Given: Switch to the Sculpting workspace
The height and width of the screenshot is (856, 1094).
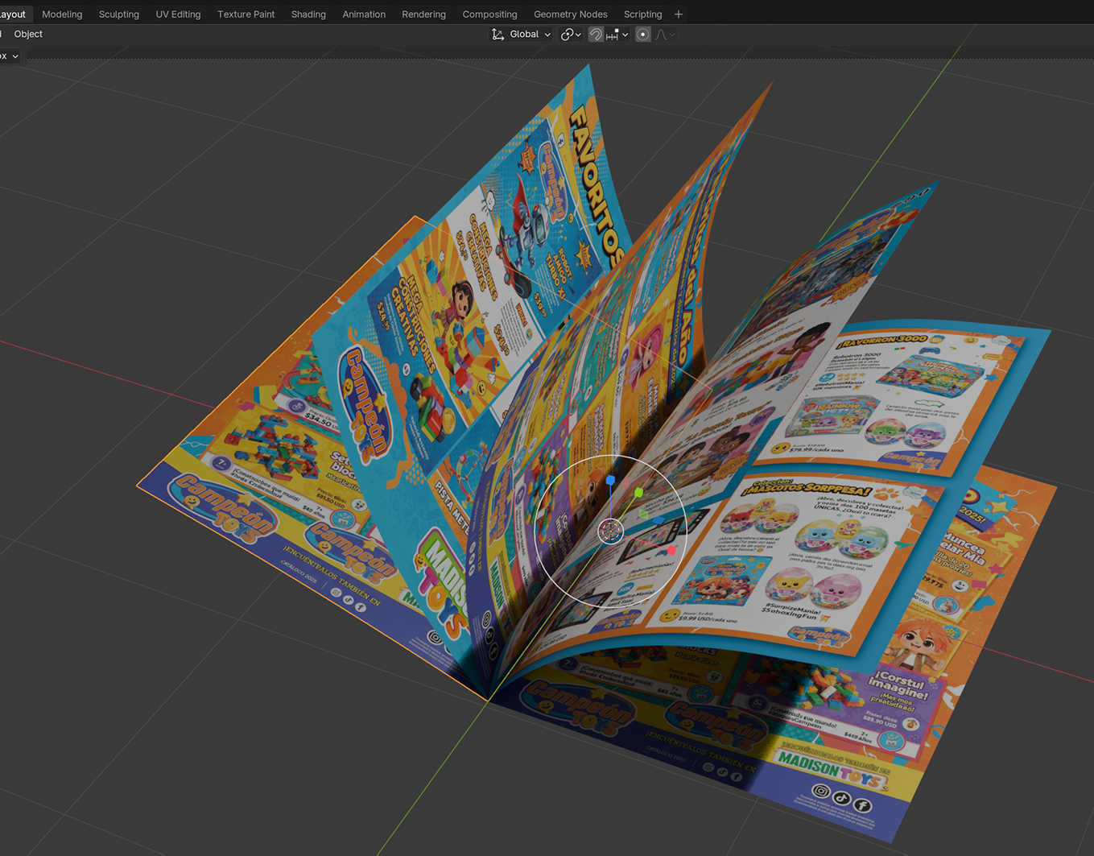Looking at the screenshot, I should tap(118, 14).
